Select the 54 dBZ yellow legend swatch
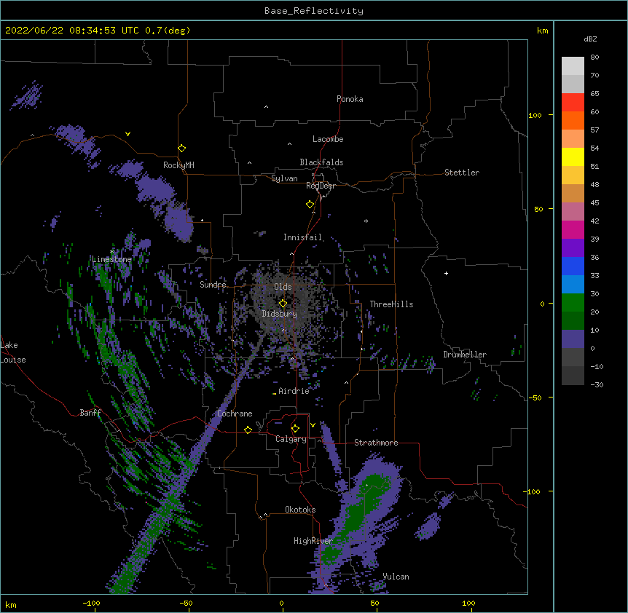628x613 pixels. [573, 157]
